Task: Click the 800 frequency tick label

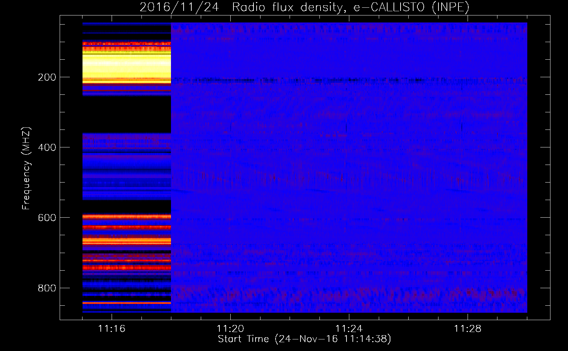Action: 47,288
